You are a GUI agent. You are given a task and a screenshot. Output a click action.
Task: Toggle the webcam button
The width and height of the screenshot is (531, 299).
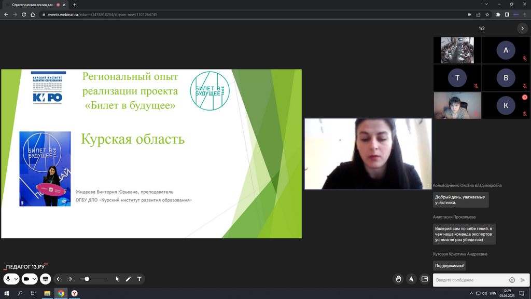tap(26, 279)
